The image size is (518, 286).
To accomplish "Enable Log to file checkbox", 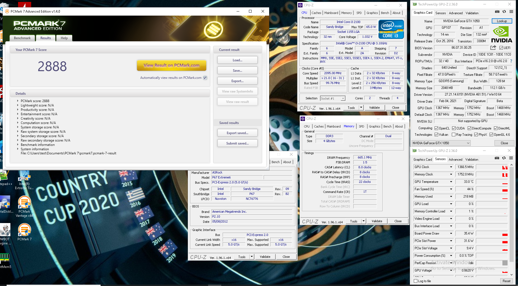I will (416, 281).
